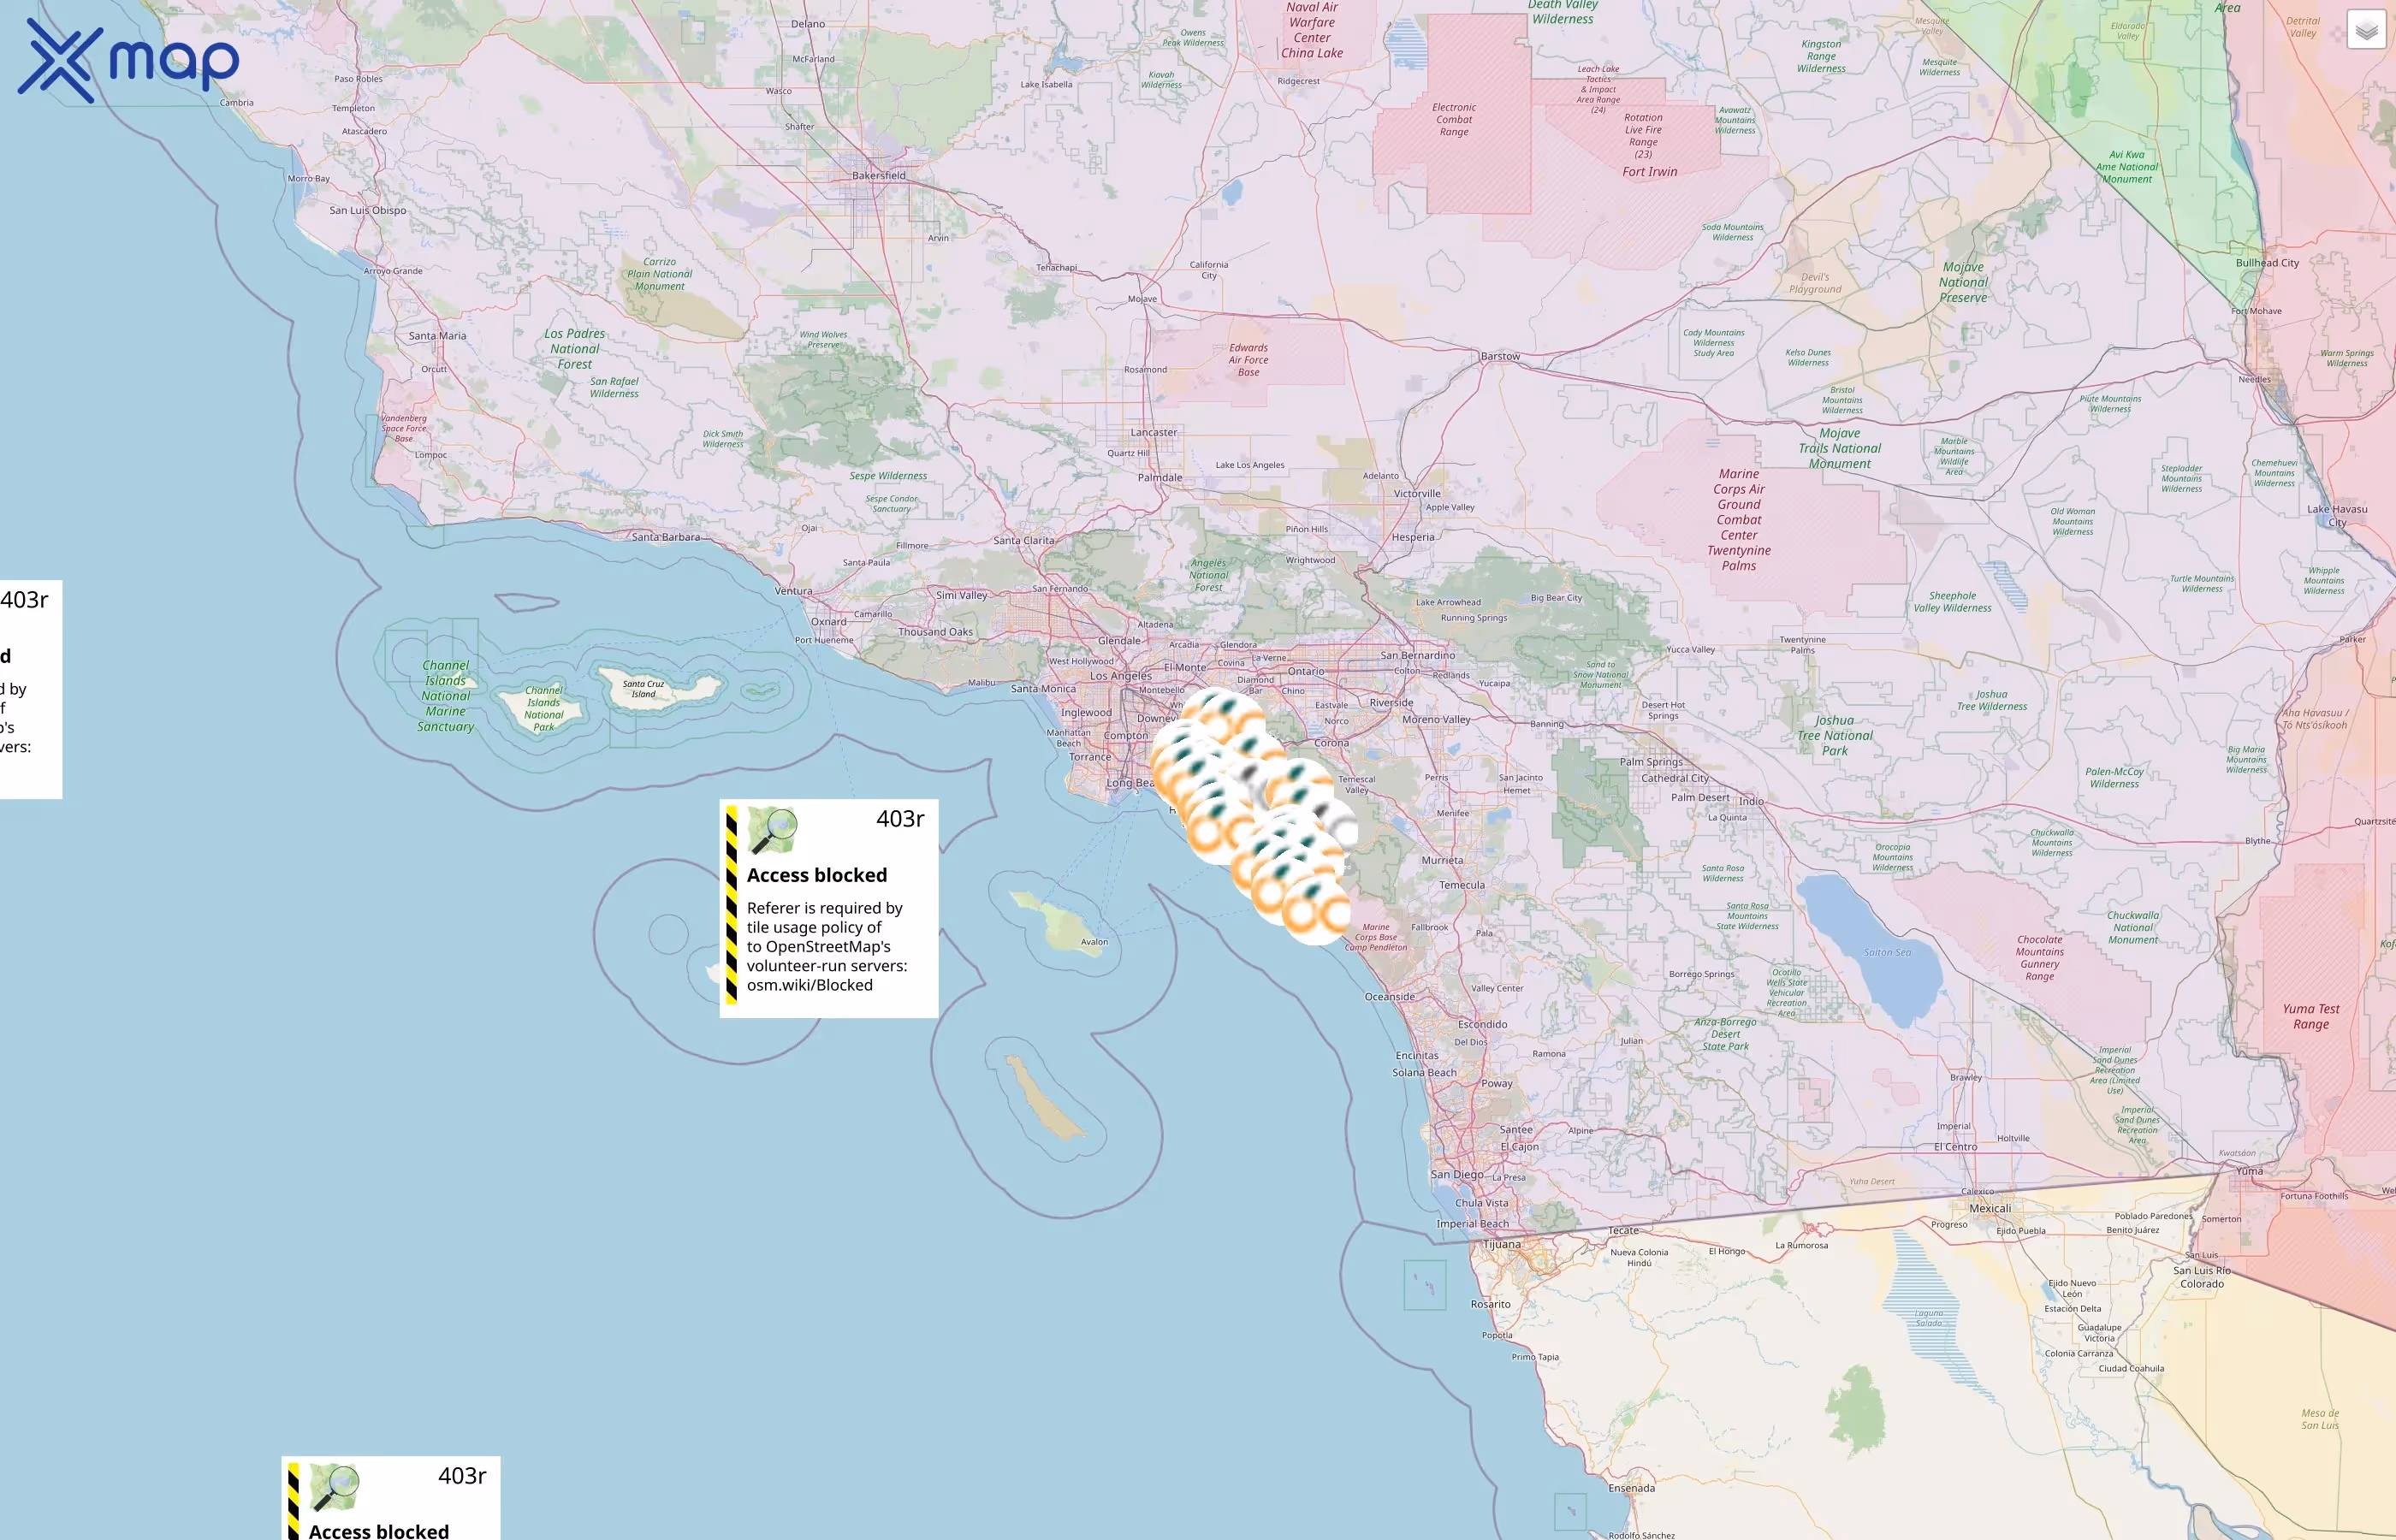Click the 'Rosarito' map label
This screenshot has height=1540, width=2396.
1490,1304
